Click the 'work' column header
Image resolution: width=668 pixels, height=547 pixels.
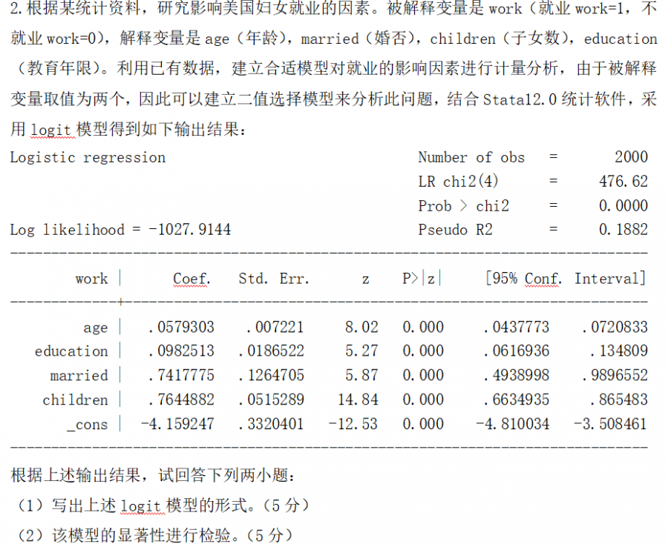click(91, 279)
